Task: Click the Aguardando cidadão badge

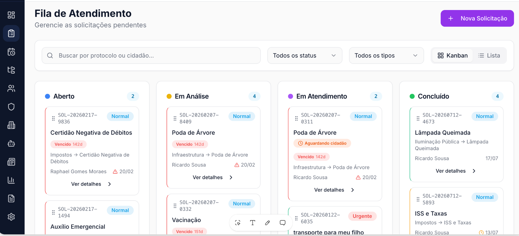Action: 322,143
